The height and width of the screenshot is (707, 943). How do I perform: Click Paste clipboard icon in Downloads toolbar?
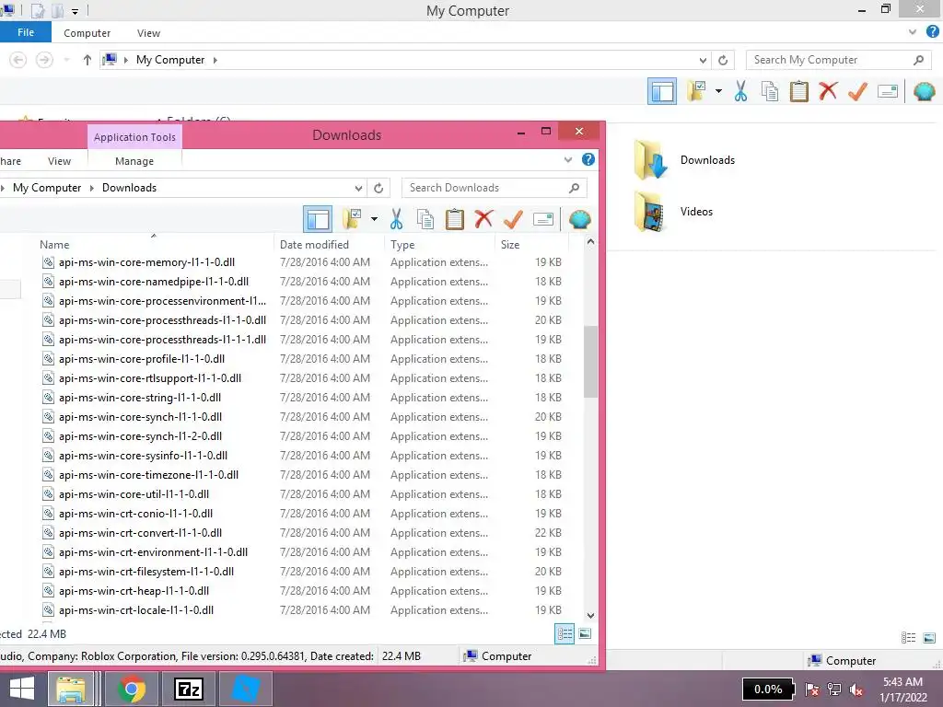pyautogui.click(x=454, y=219)
